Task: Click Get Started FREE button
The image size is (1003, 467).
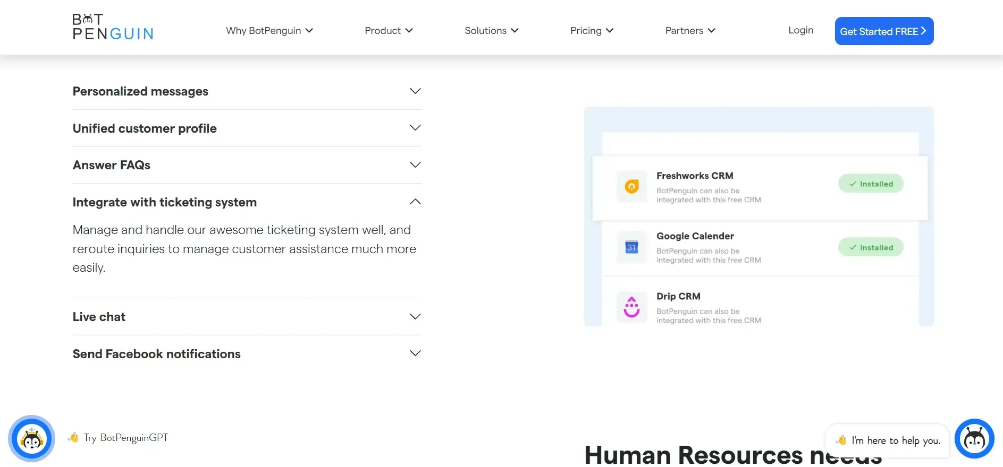Action: tap(884, 31)
